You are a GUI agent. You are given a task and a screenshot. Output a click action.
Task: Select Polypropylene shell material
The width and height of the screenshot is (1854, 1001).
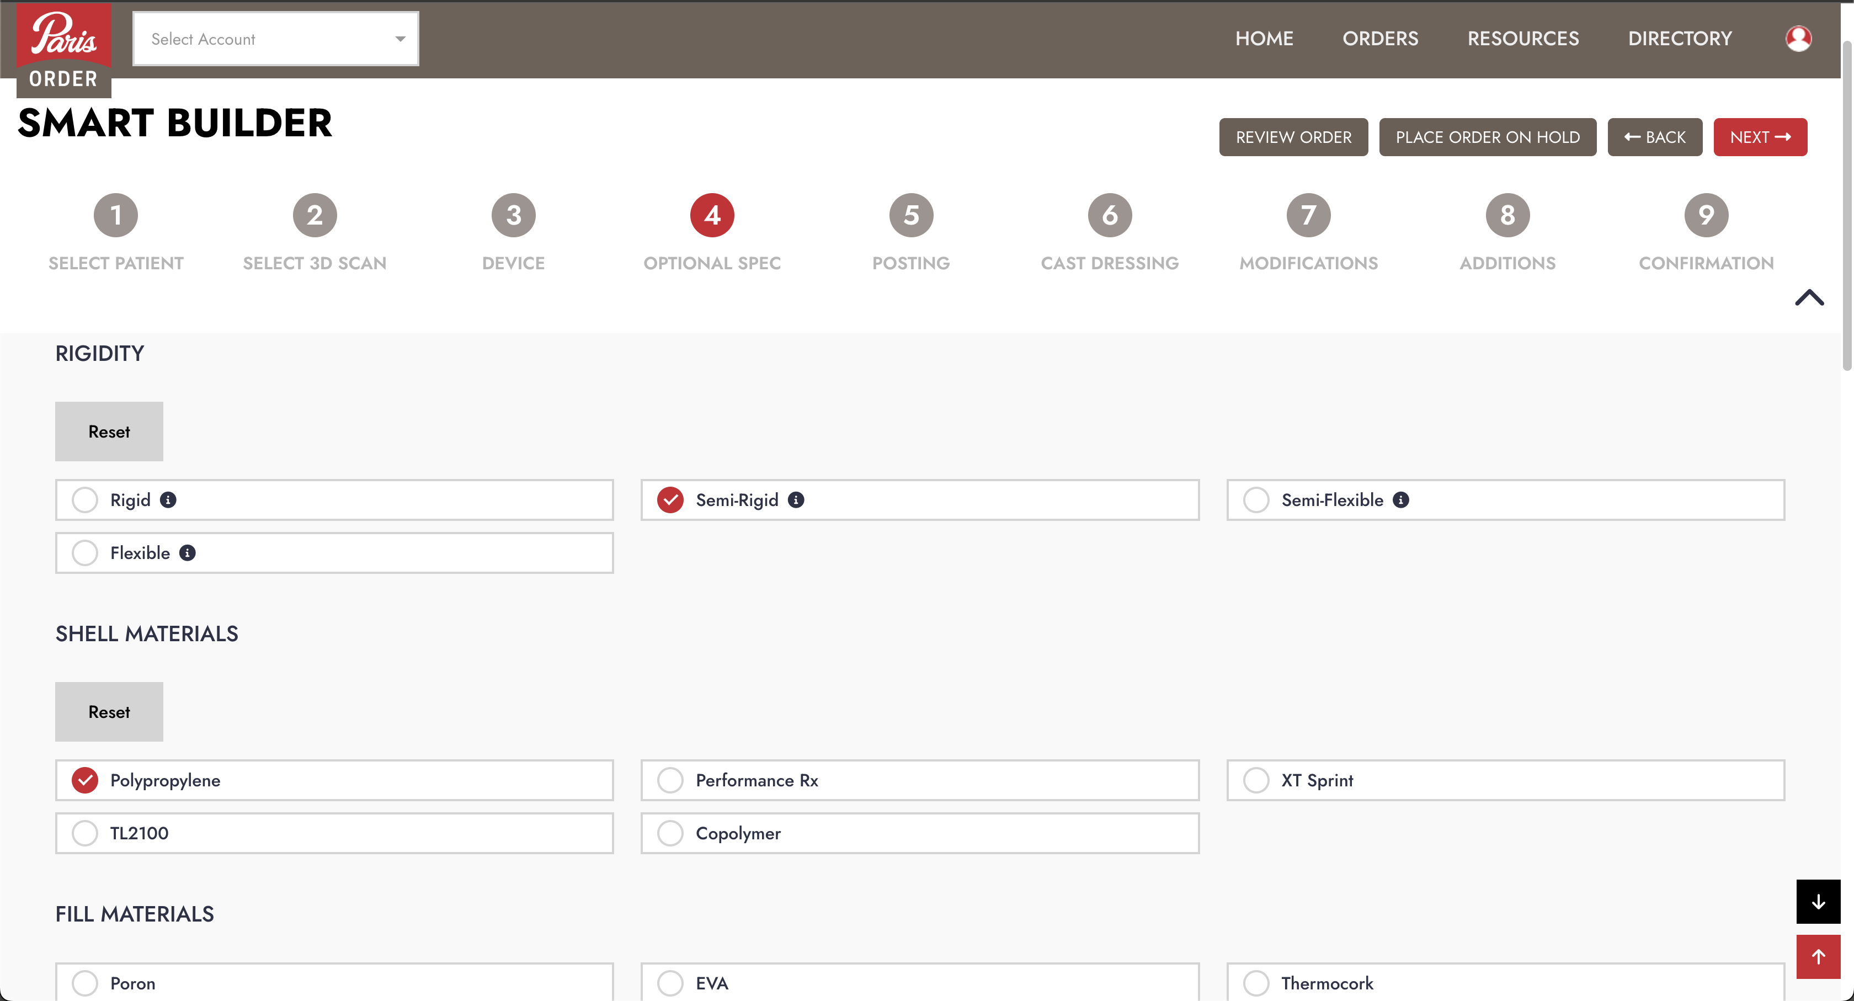click(335, 780)
